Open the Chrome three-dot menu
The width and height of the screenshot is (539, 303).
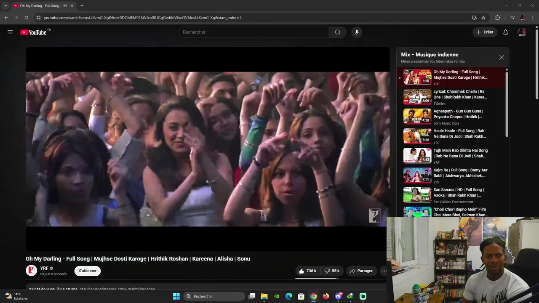click(x=533, y=18)
